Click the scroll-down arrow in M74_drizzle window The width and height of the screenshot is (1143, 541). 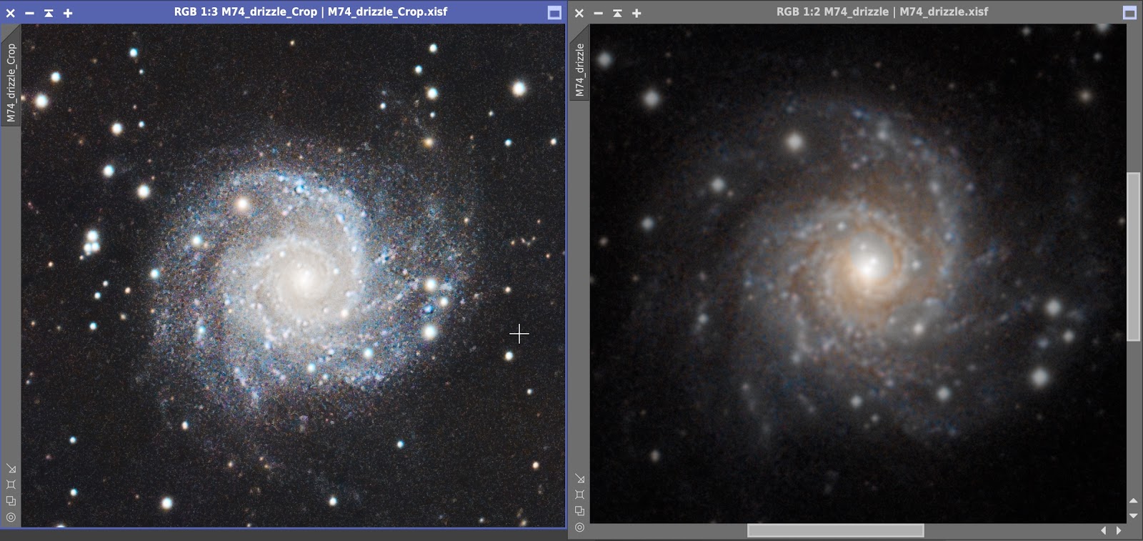click(1133, 515)
